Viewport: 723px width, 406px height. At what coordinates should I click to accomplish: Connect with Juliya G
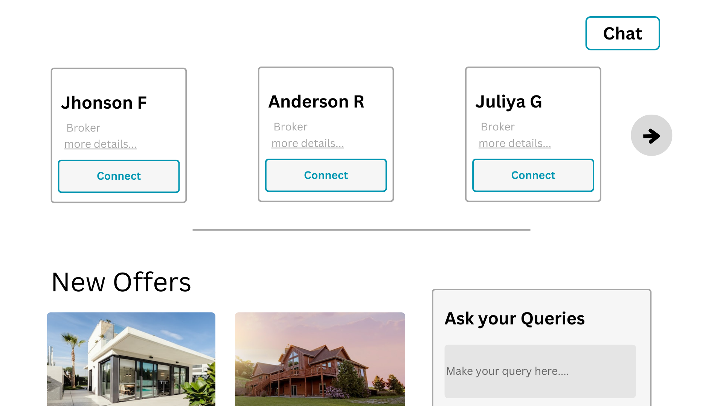coord(533,176)
